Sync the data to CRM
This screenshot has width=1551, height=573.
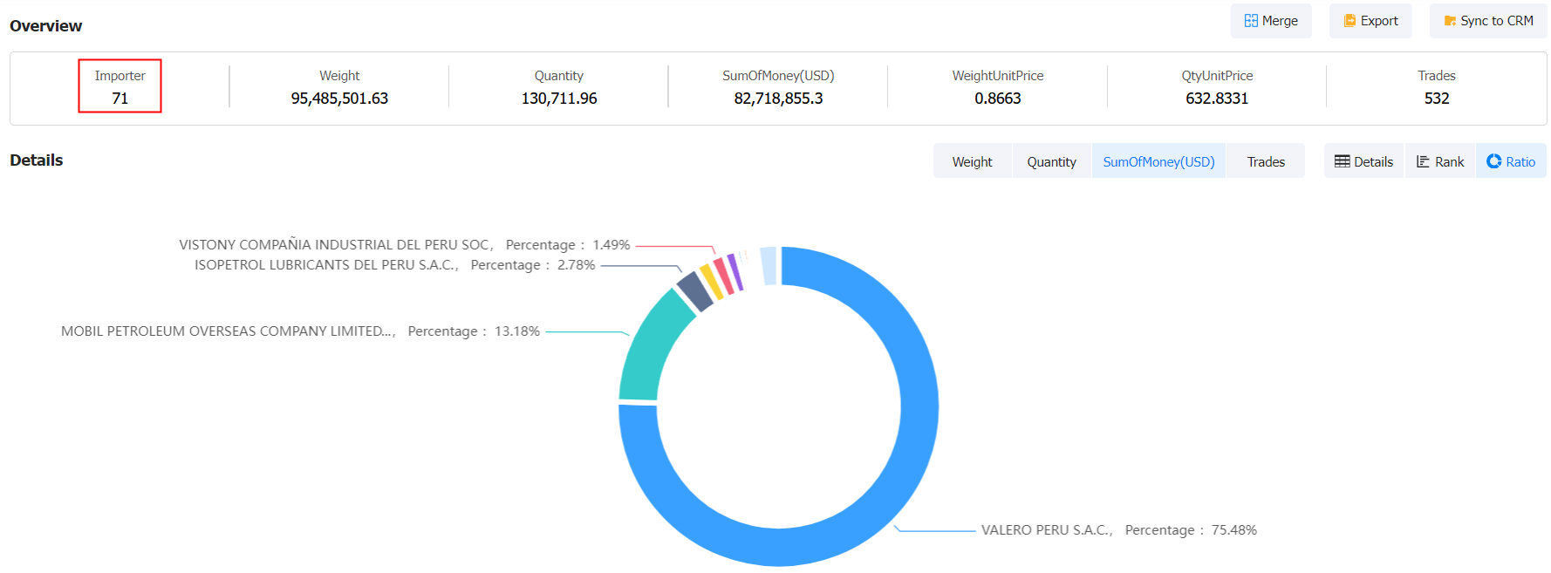[x=1488, y=21]
